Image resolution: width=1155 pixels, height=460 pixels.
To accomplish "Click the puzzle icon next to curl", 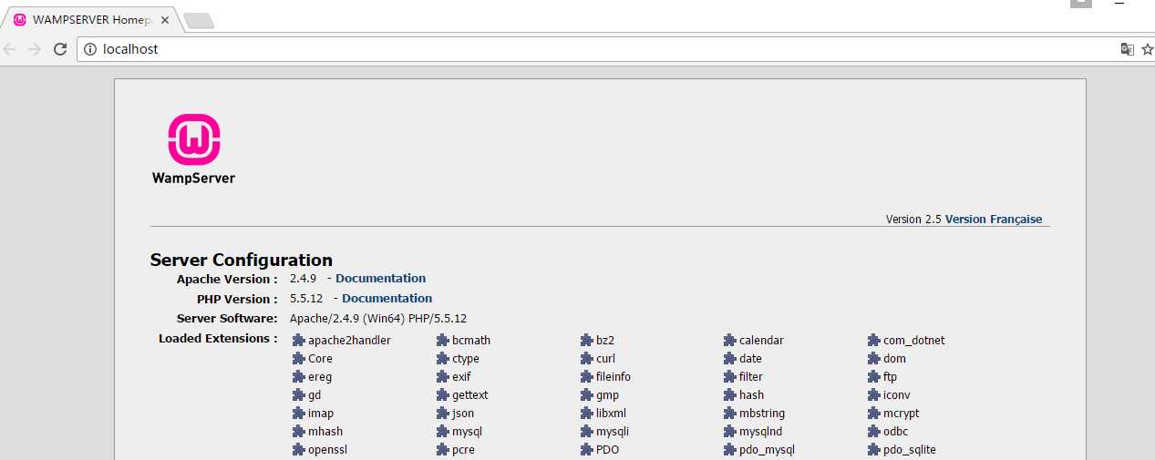I will point(587,359).
